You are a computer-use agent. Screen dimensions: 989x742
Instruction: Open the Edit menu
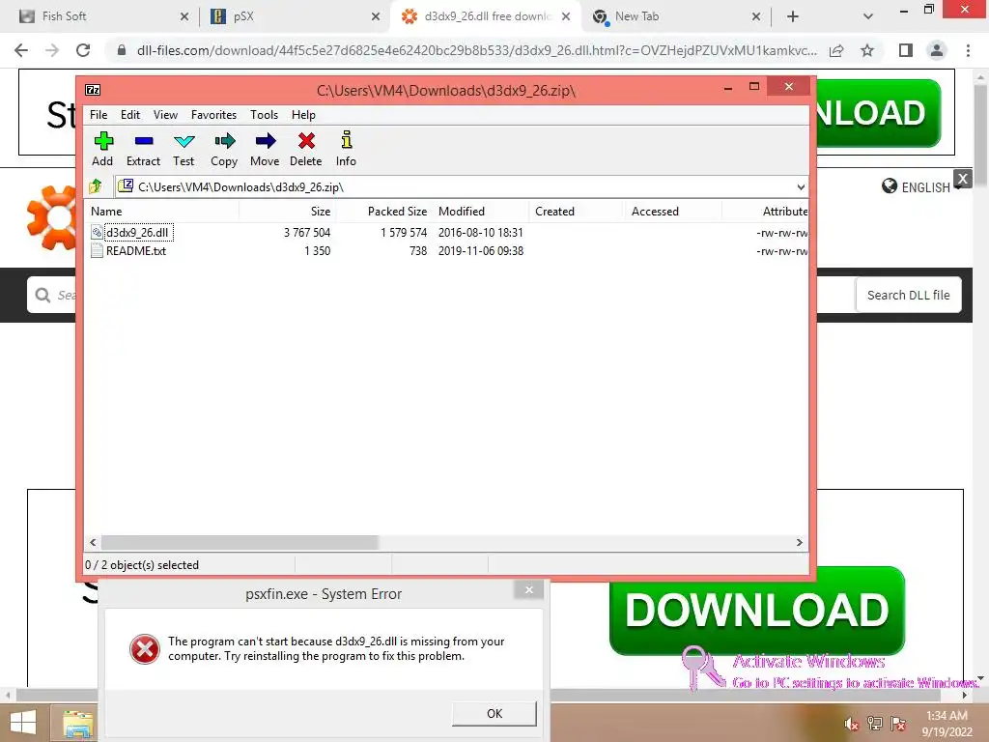point(130,115)
